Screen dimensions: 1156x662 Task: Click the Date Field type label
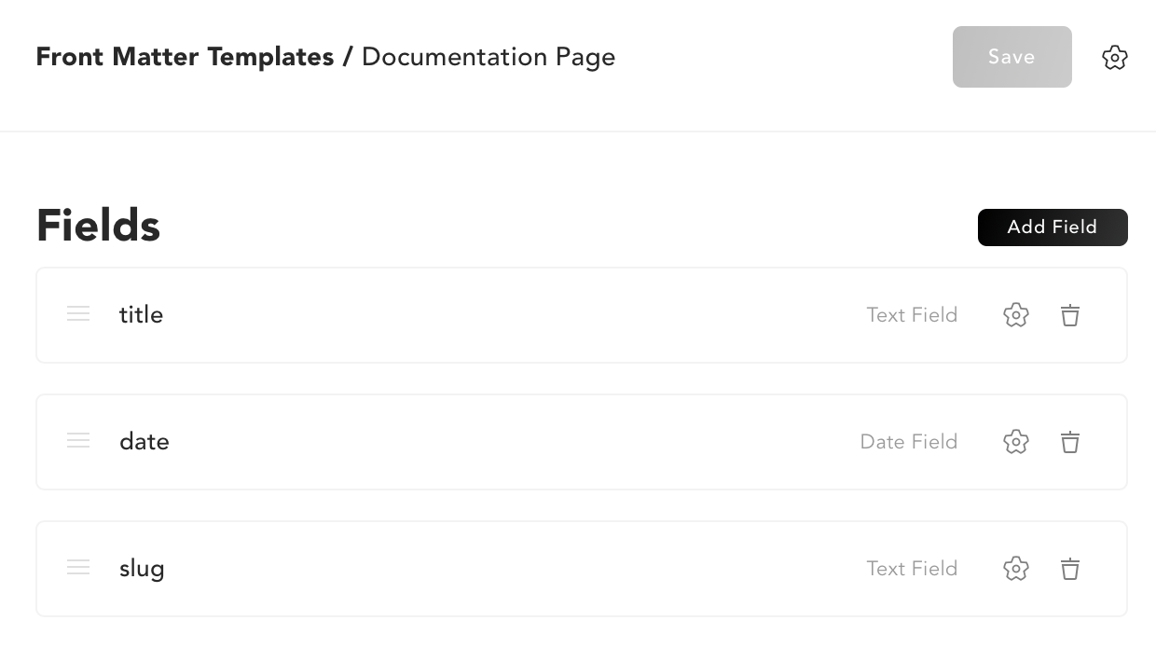coord(908,442)
